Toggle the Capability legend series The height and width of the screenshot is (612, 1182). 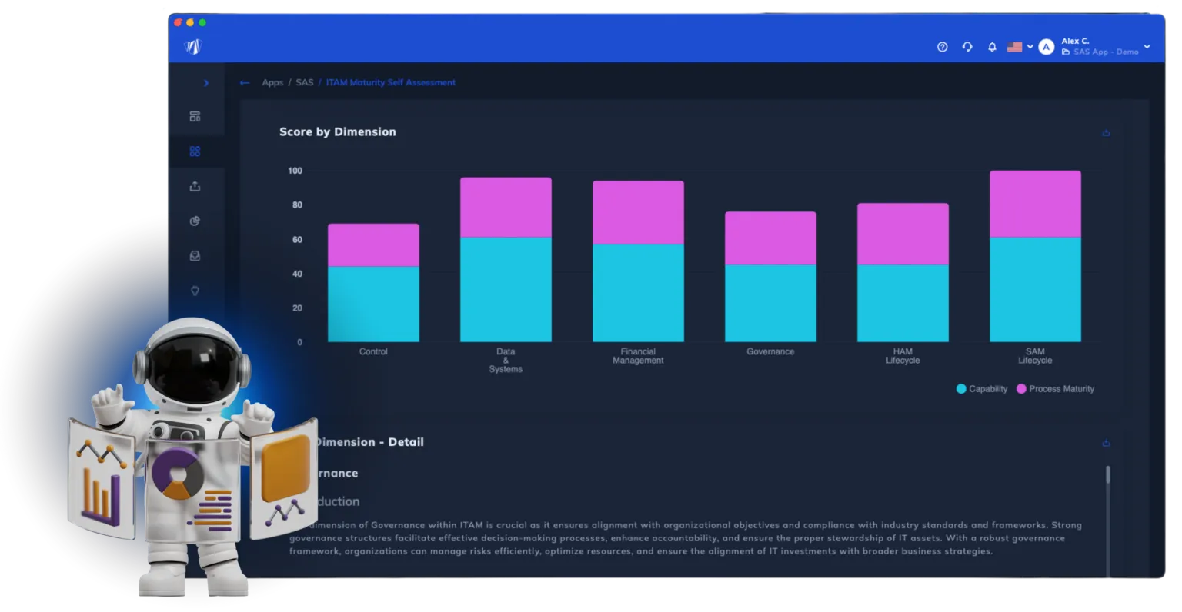pos(982,389)
